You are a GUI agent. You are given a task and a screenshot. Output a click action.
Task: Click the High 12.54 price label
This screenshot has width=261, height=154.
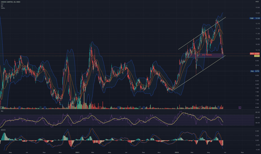point(255,18)
